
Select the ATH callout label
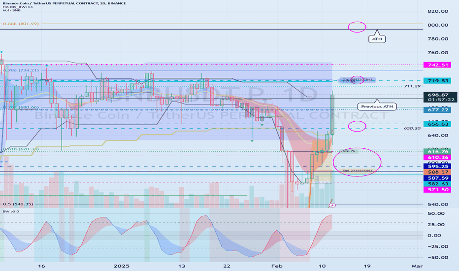pyautogui.click(x=377, y=39)
